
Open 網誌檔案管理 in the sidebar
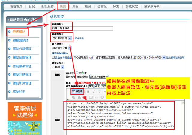click(22, 66)
